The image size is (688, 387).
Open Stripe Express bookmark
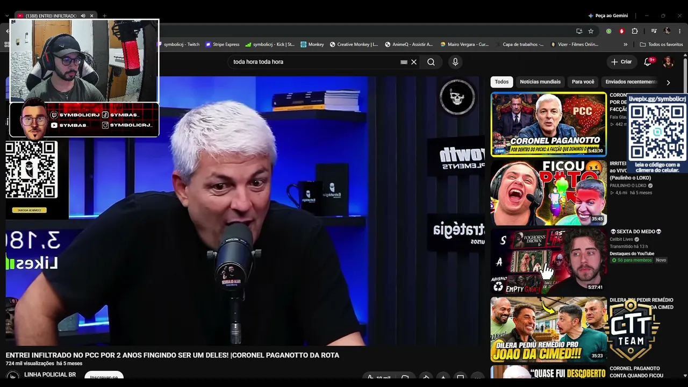223,45
